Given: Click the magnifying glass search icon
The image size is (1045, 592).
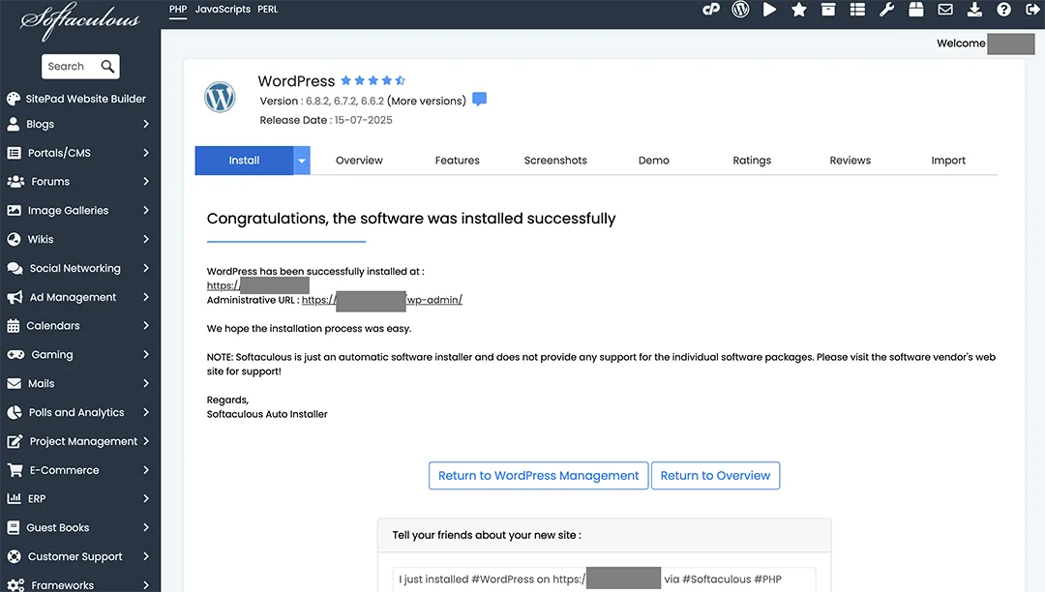Looking at the screenshot, I should (x=107, y=66).
